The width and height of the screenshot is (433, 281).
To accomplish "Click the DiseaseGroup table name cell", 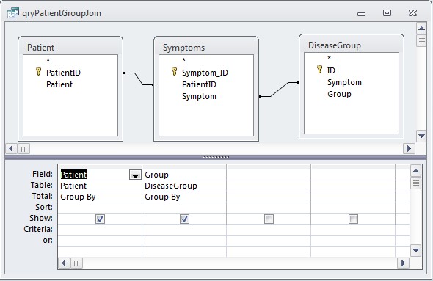I will [x=184, y=186].
